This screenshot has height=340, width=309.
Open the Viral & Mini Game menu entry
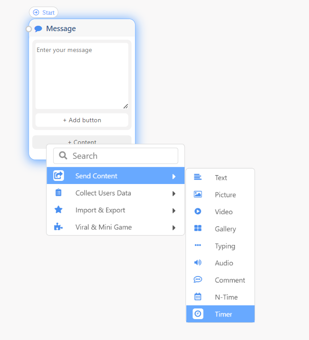click(x=116, y=227)
